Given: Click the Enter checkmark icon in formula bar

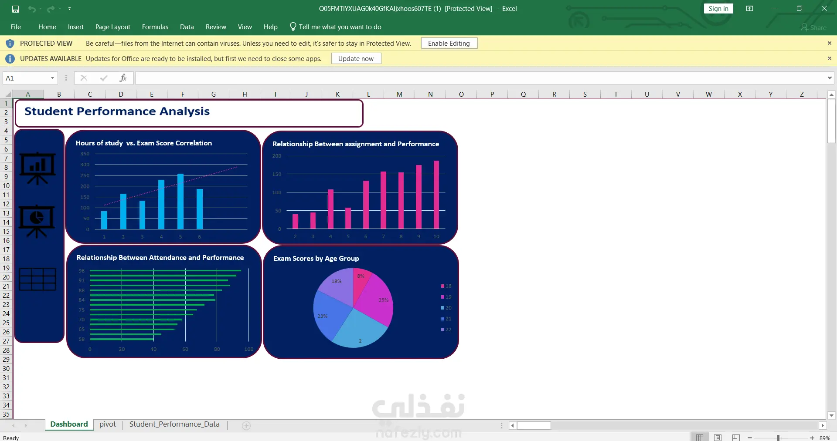Looking at the screenshot, I should click(103, 78).
